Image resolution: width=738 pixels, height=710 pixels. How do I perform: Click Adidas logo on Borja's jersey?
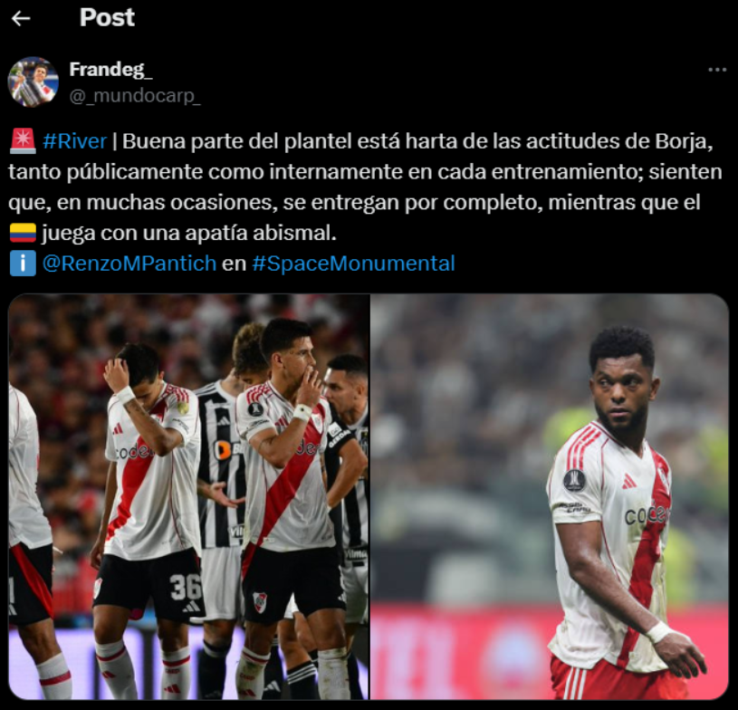click(628, 481)
